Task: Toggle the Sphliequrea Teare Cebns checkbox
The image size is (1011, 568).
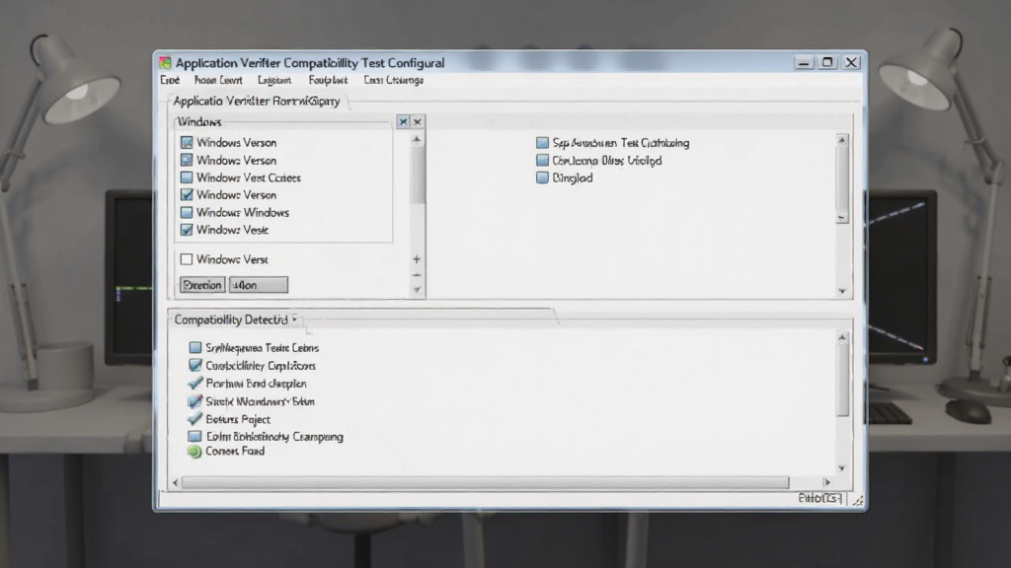Action: 195,348
